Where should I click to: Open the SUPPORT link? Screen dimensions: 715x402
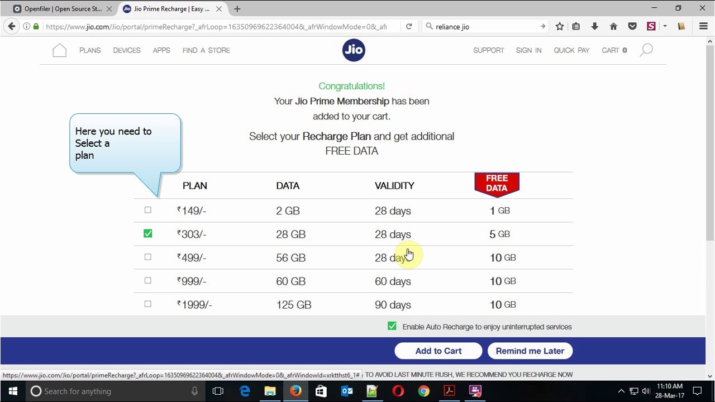(x=489, y=50)
